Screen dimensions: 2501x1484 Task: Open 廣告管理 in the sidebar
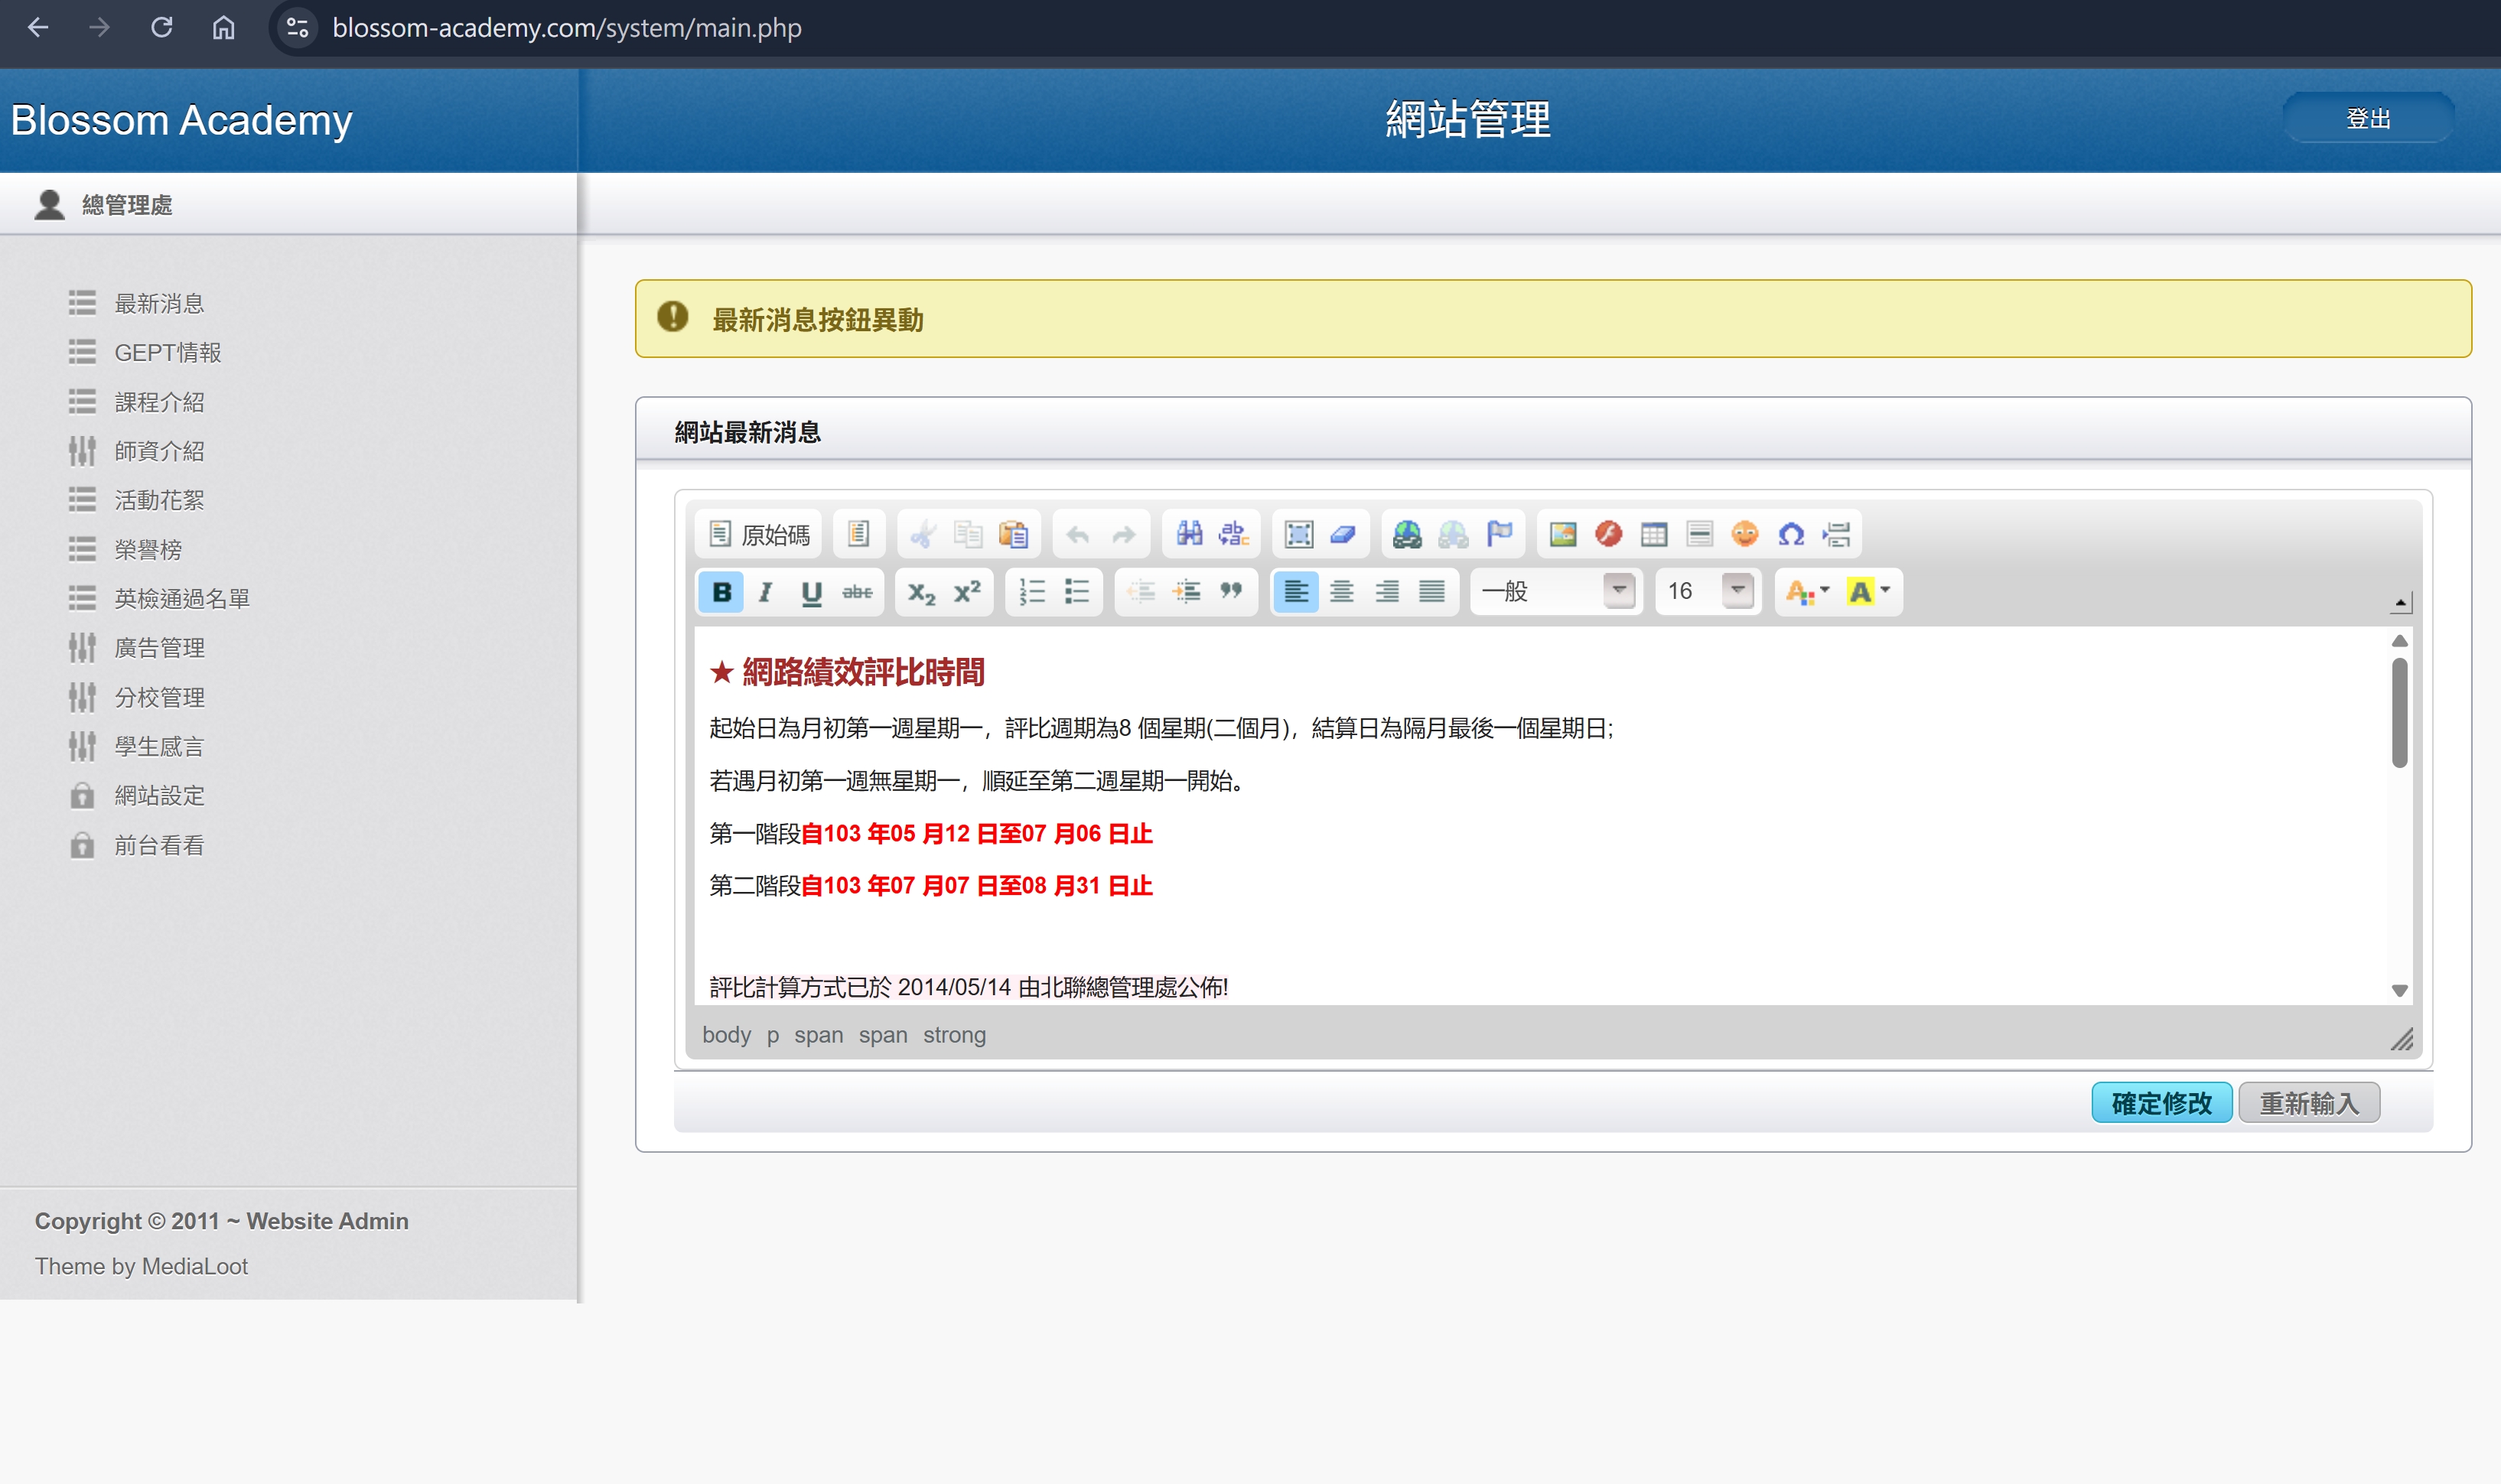pyautogui.click(x=159, y=648)
